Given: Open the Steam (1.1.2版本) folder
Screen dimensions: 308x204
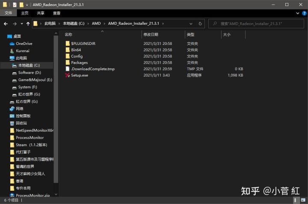Looking at the screenshot, I should coord(31,145).
